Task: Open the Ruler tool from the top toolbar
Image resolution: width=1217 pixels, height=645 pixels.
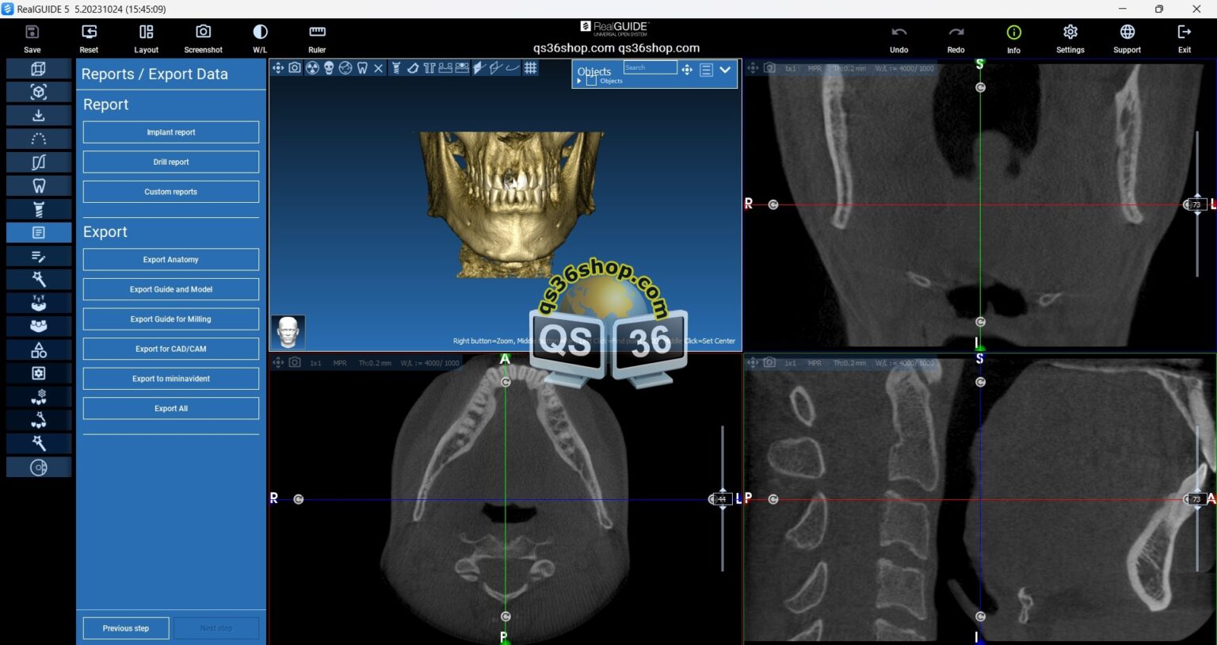Action: [x=317, y=37]
